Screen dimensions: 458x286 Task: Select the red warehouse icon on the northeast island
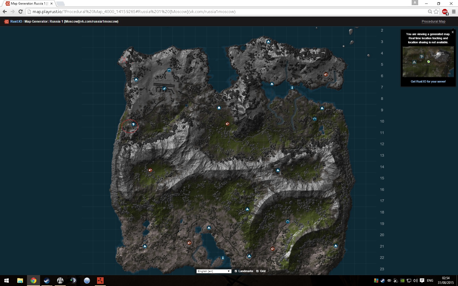(x=326, y=74)
